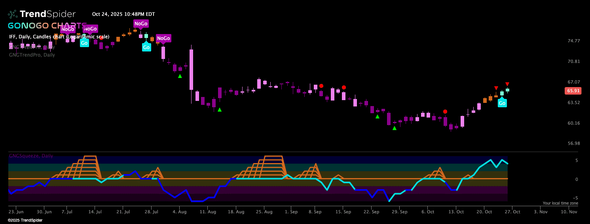Click the TrendSpider logo
This screenshot has height=224, width=590.
[42, 14]
